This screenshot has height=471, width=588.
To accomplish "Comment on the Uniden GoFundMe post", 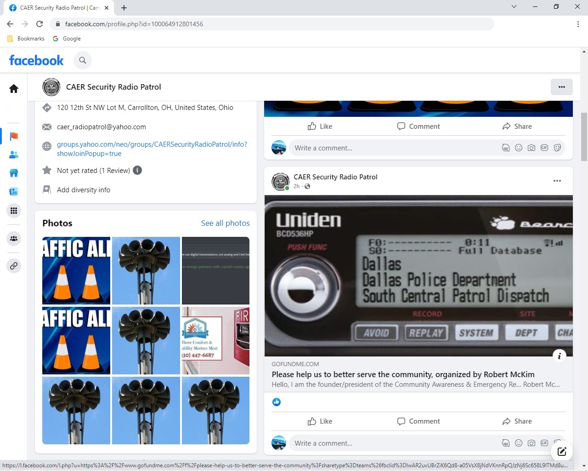I will [418, 421].
